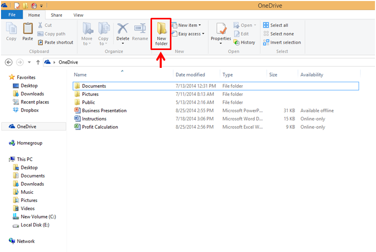The height and width of the screenshot is (252, 376).
Task: Select the Profit Calculation Excel file
Action: point(216,127)
